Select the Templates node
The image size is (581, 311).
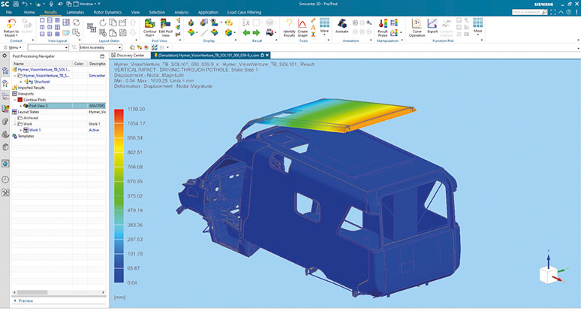coord(26,136)
